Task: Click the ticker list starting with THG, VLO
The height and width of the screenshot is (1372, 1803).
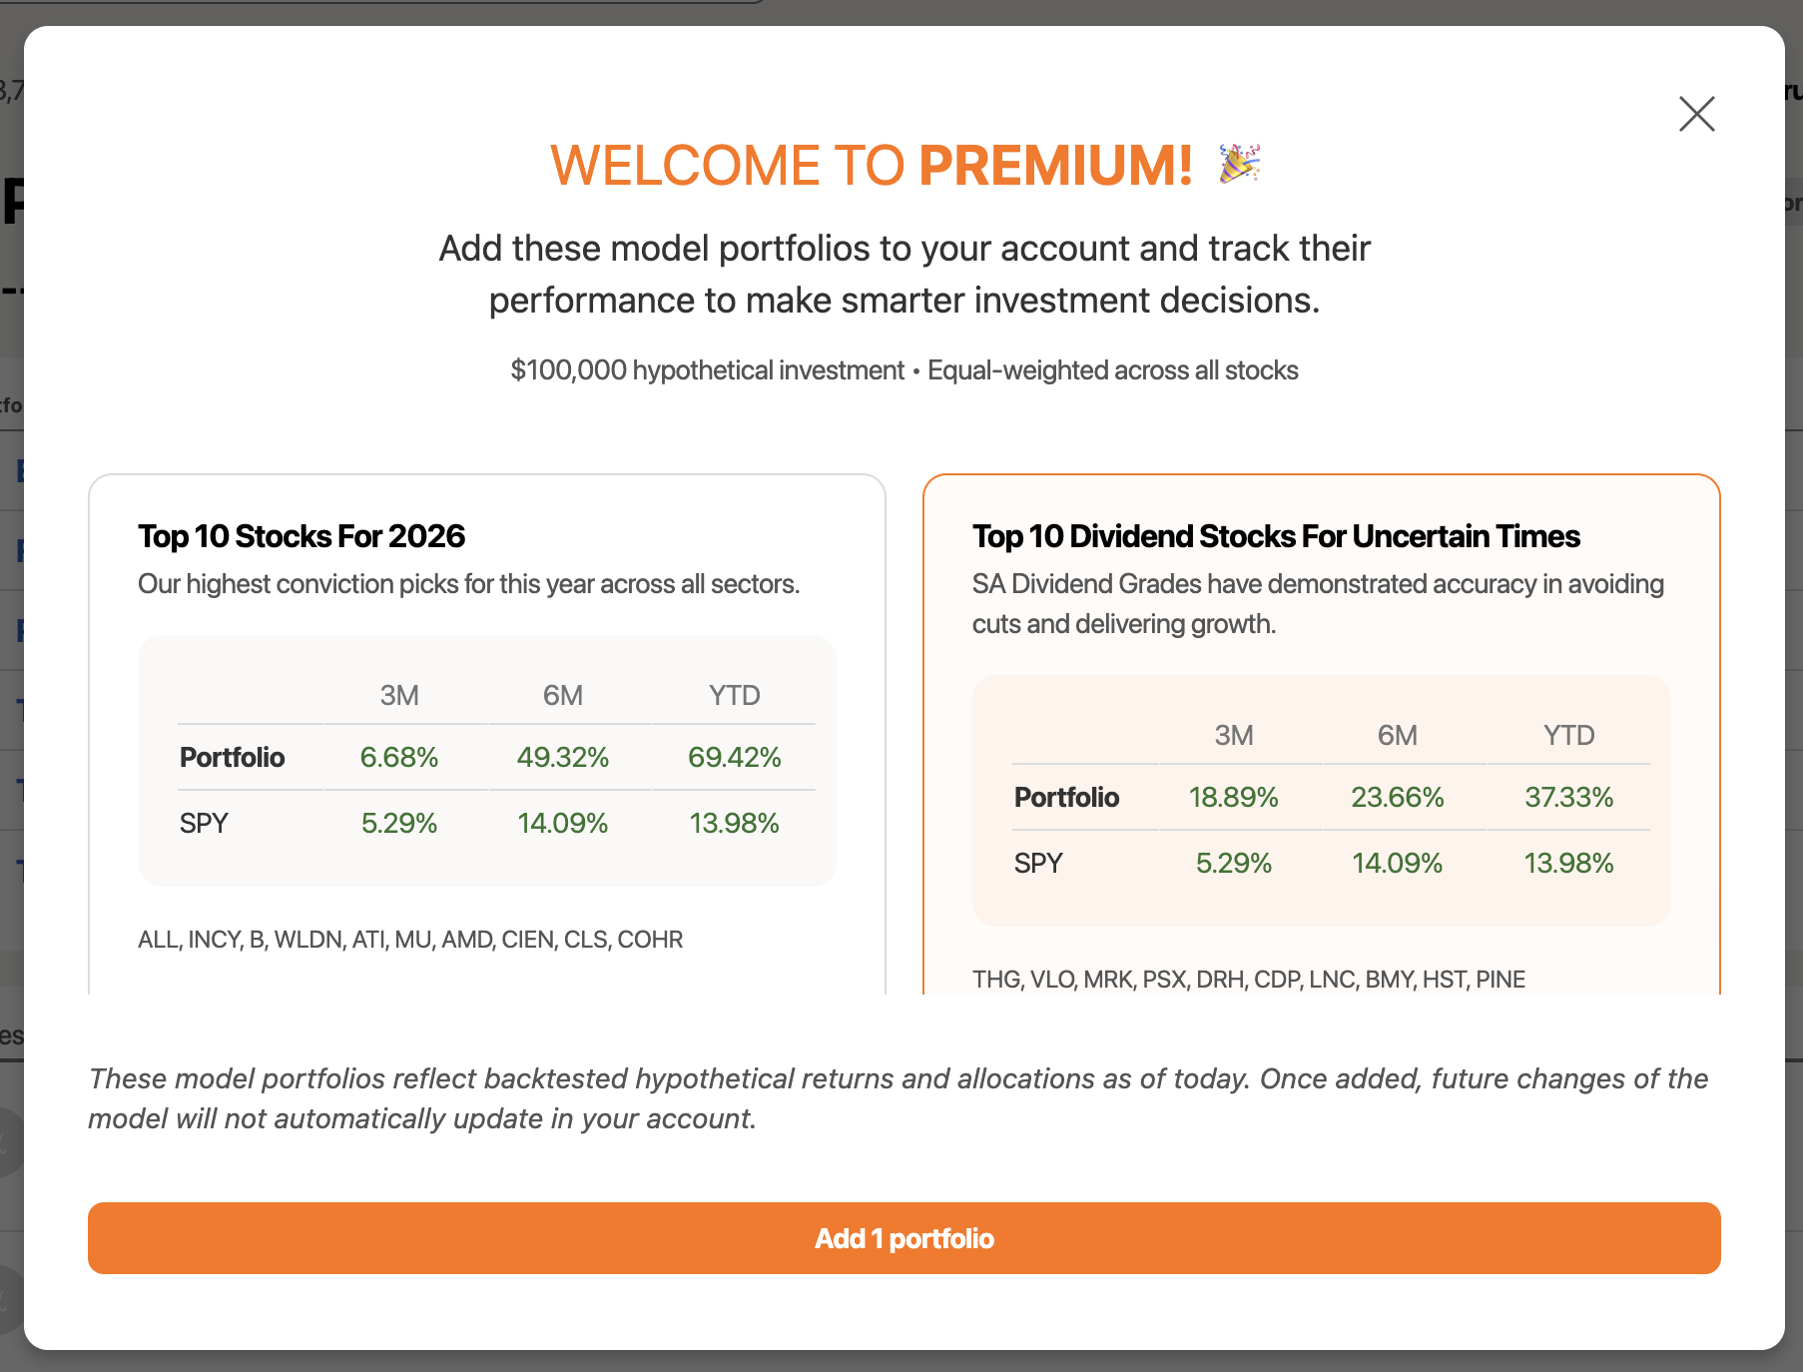Action: [x=1249, y=980]
